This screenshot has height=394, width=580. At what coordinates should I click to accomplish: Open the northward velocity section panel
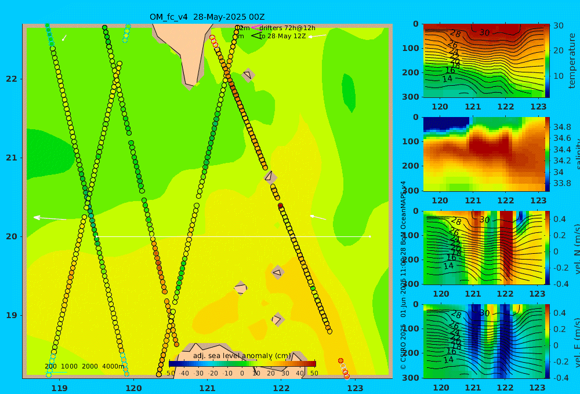(484, 248)
